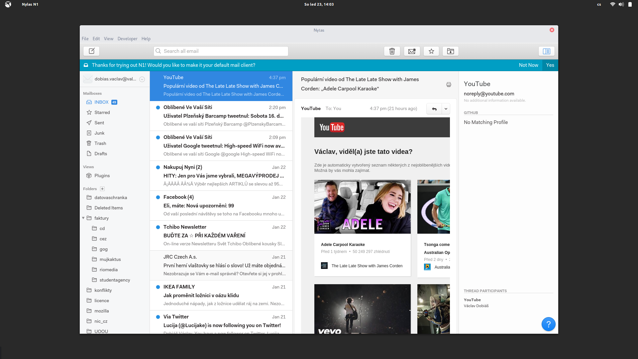Compose a new message with pencil icon

pyautogui.click(x=91, y=51)
